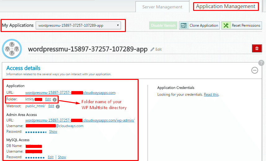Click the Application Credentials heading
The height and width of the screenshot is (161, 266).
click(176, 88)
